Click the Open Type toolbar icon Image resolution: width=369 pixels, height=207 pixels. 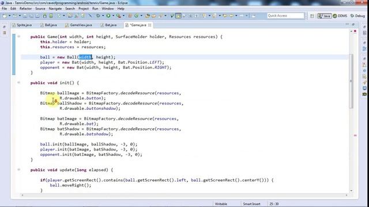(x=148, y=16)
